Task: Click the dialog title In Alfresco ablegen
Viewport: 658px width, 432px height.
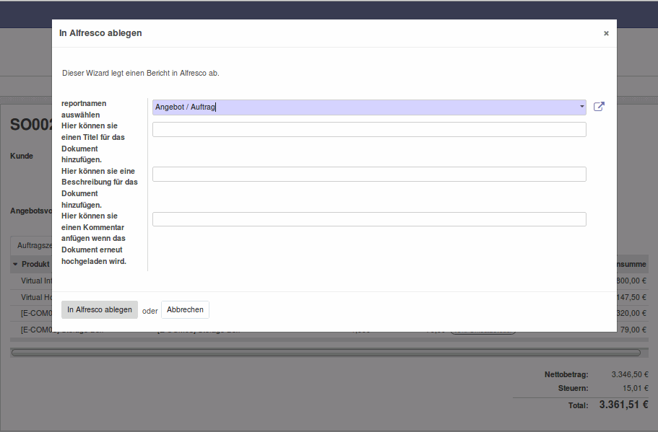Action: click(100, 33)
